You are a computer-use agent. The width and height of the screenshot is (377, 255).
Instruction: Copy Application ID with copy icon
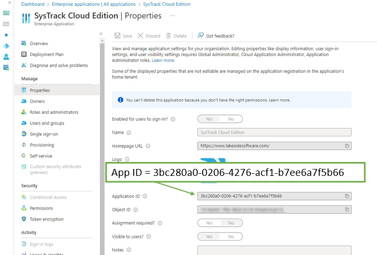click(x=347, y=196)
